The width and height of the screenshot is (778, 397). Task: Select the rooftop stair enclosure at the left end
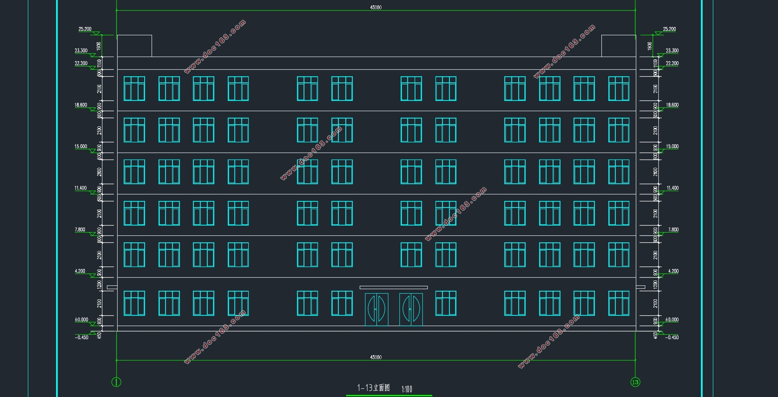134,46
